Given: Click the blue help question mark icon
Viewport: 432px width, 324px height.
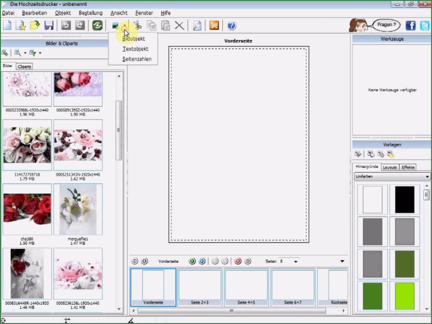Looking at the screenshot, I should click(x=231, y=25).
